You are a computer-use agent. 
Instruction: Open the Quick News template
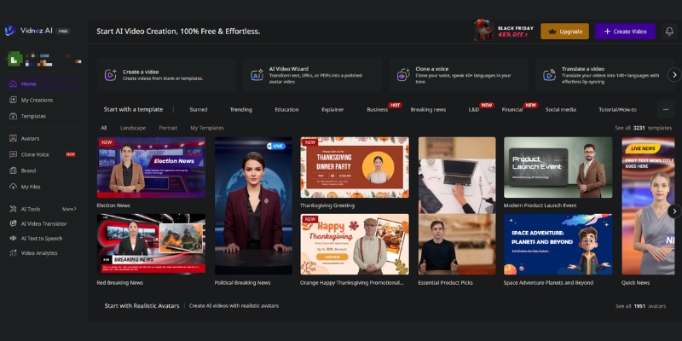coord(648,205)
